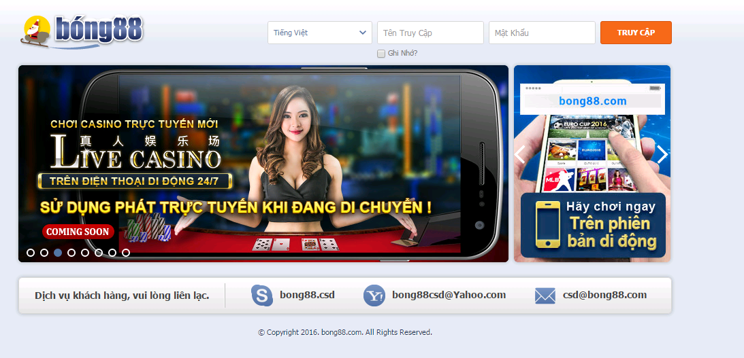Click the email envelope icon

click(545, 296)
